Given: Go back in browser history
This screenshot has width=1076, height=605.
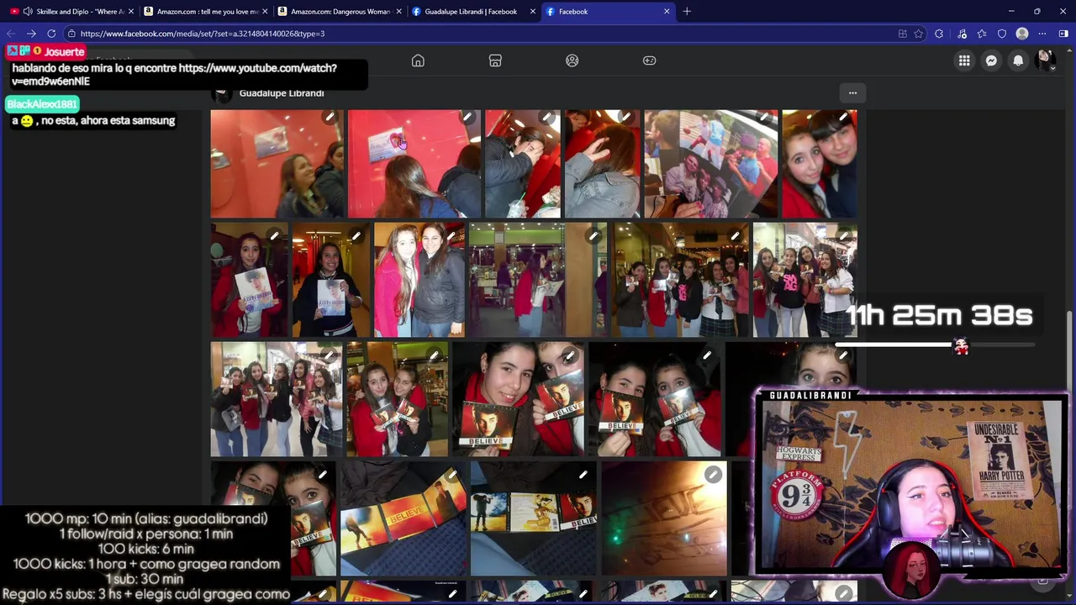Looking at the screenshot, I should [11, 34].
